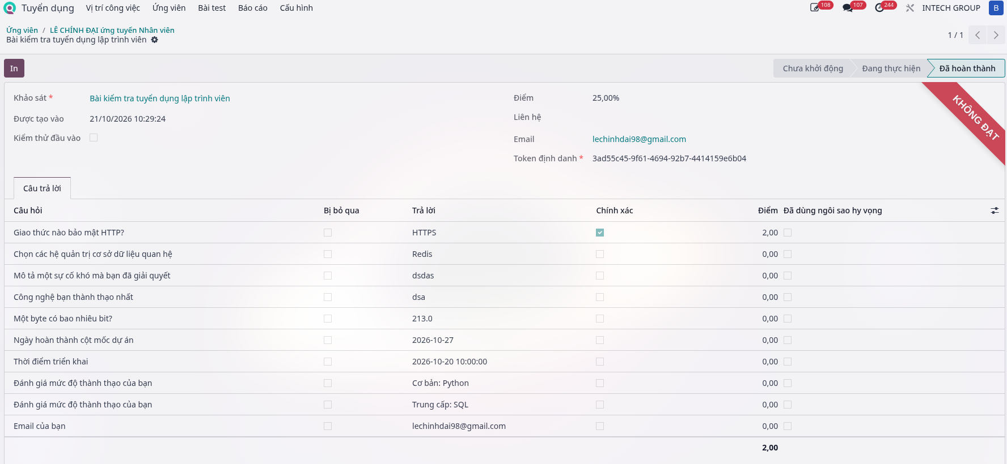Click the lechinhdai98@gmail.com email link in the Email field
1007x464 pixels.
point(639,139)
